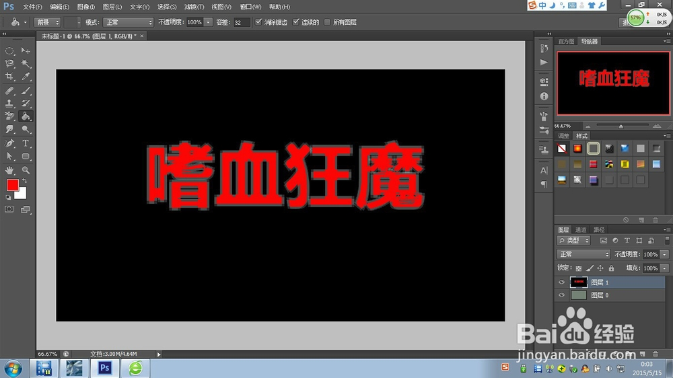Open layer opacity dropdown arrow

(x=664, y=254)
